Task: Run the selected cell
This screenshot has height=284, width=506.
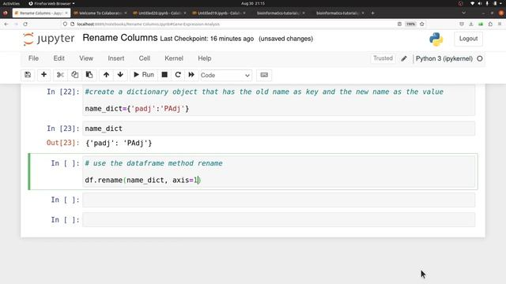Action: 144,75
